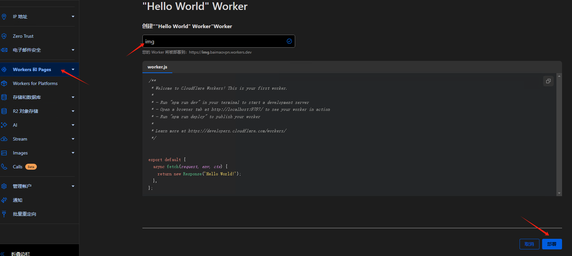Click the editor scrollbar up arrow
572x256 pixels.
click(x=559, y=76)
